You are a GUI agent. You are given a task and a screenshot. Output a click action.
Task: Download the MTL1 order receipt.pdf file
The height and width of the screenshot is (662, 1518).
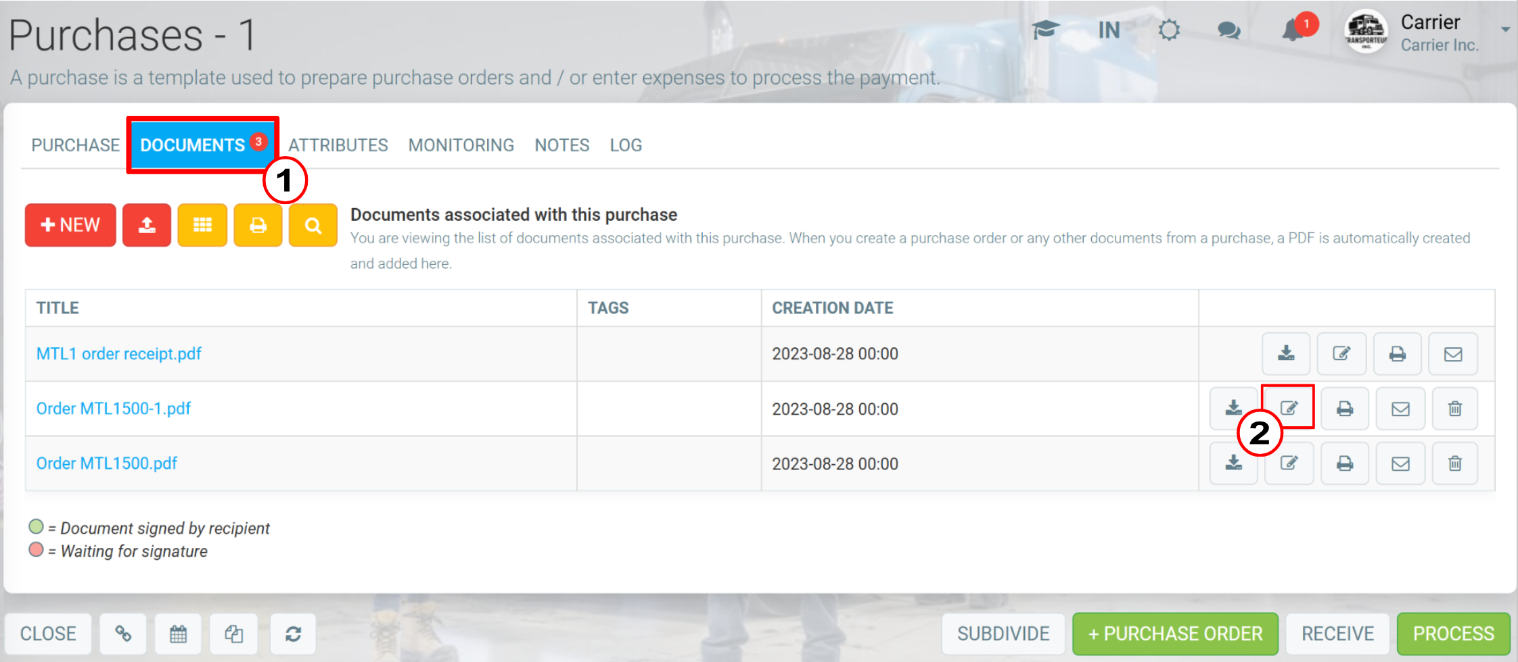click(1286, 354)
